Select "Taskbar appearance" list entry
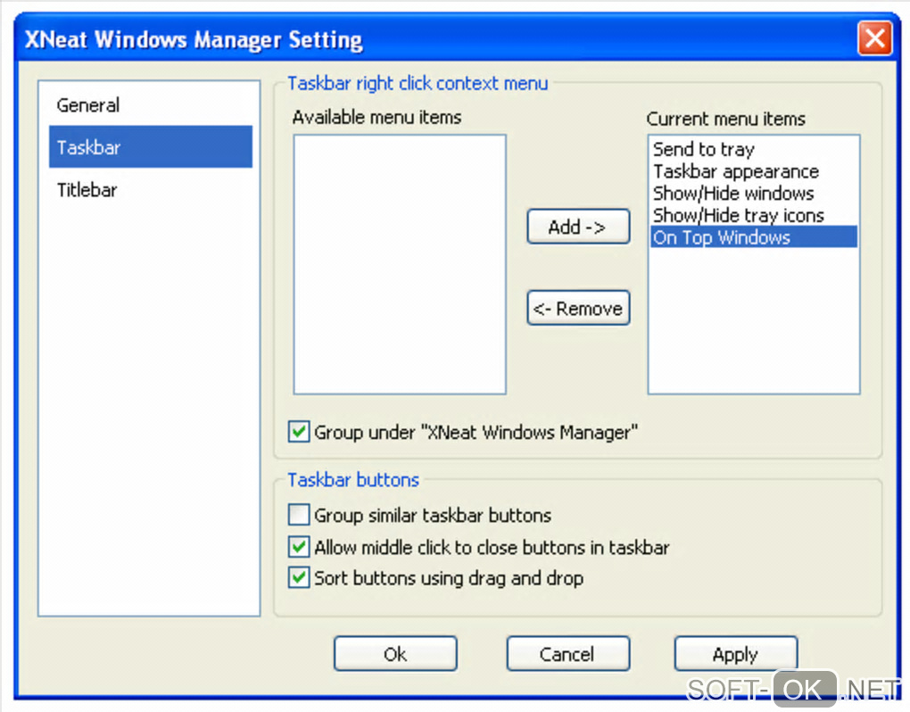The width and height of the screenshot is (910, 712). [753, 171]
